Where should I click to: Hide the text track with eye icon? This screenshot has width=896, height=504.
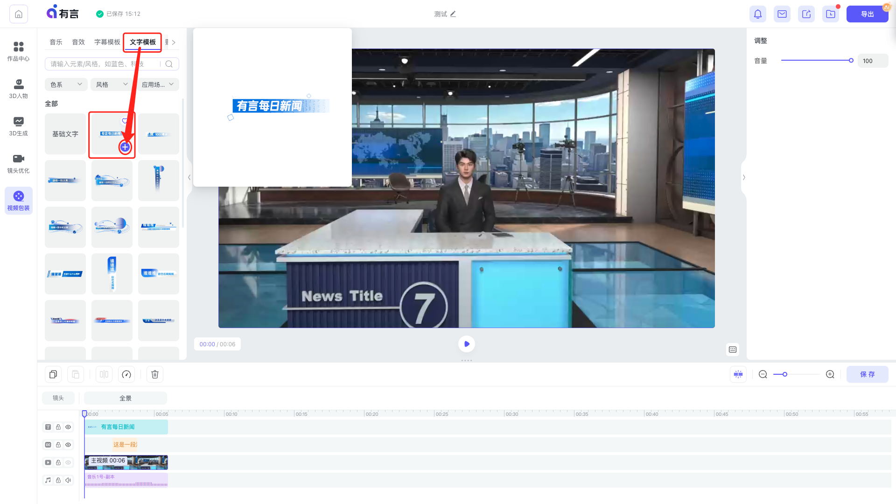click(68, 427)
